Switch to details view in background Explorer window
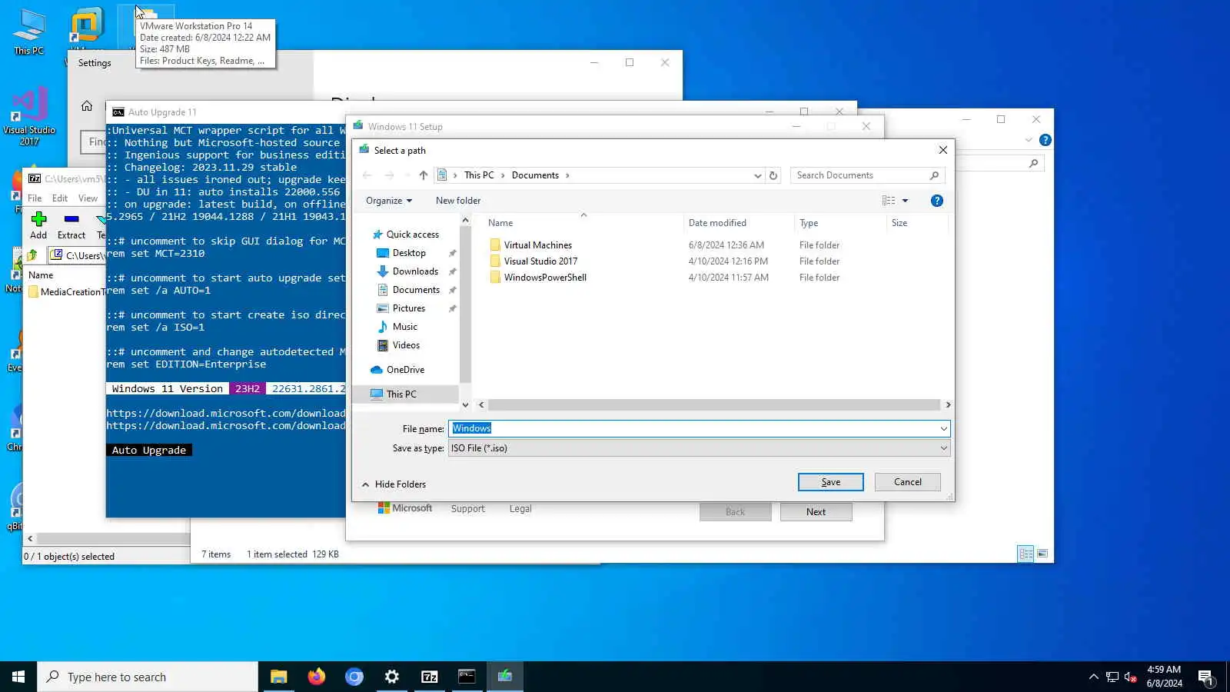1230x692 pixels. coord(1026,554)
